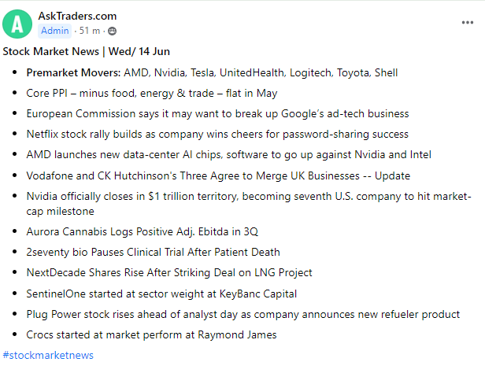Open the 51 m post timestamp
The width and height of the screenshot is (485, 373).
tap(91, 31)
